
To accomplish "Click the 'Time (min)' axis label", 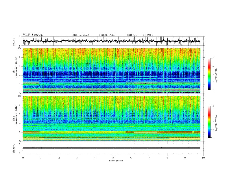I will point(116,161).
